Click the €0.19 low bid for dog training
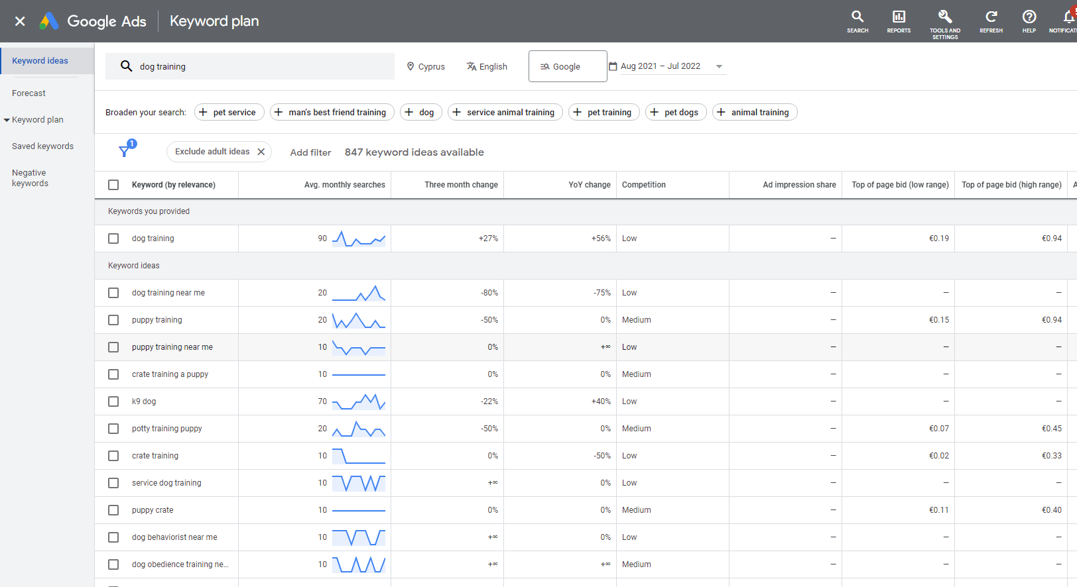Screen dimensions: 1077x587 tap(938, 239)
